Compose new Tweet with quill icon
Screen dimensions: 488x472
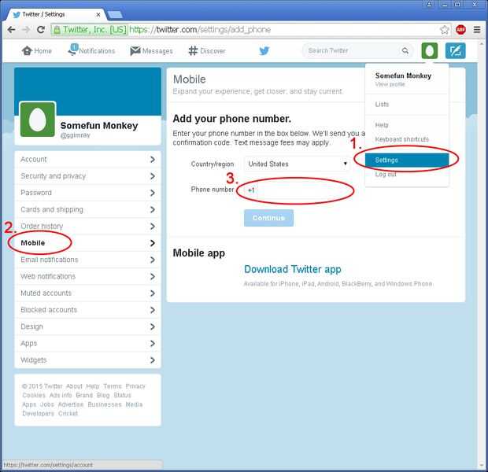455,50
